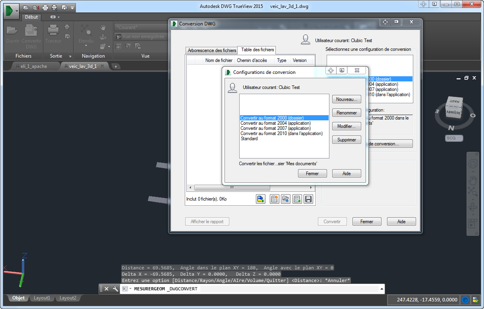Close the veic_lav_3d_1 drawing tab

tap(102, 66)
